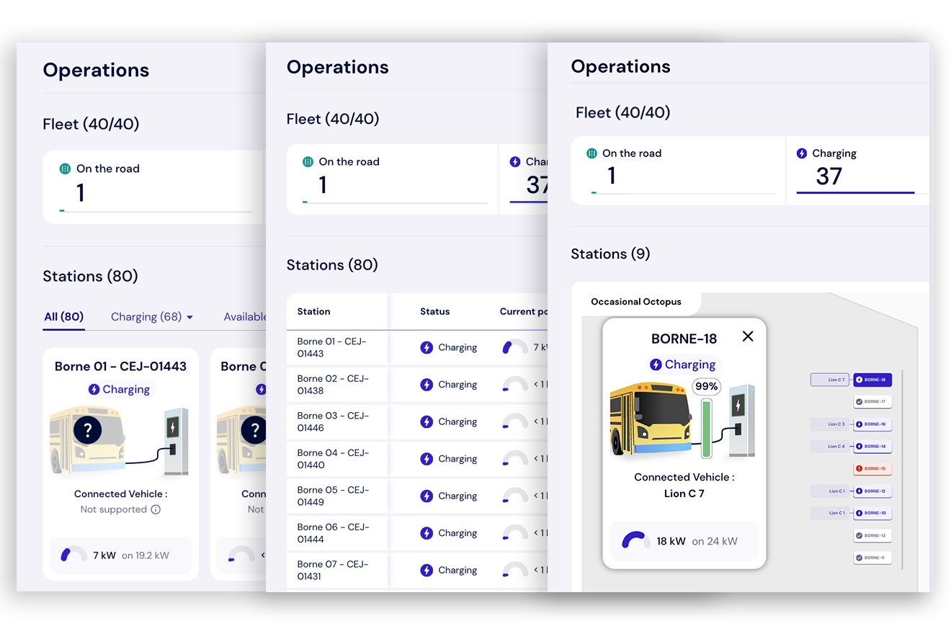Close the BORNE-18 detail popup

coord(748,336)
